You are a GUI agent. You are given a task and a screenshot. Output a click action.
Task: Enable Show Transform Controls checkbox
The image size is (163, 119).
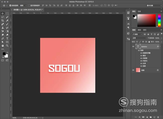coord(29,5)
